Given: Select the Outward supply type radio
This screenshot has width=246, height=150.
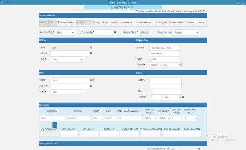Looking at the screenshot, I should 58,22.
